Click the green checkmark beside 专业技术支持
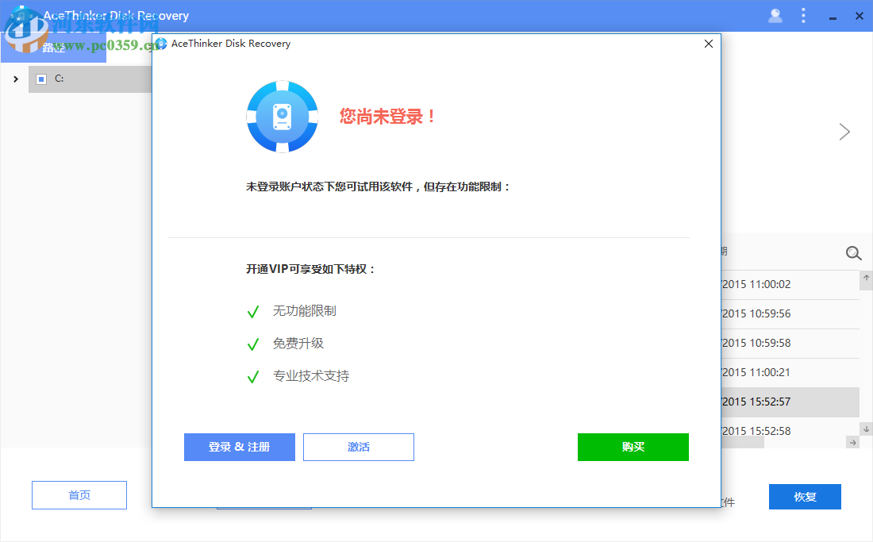 (x=252, y=375)
